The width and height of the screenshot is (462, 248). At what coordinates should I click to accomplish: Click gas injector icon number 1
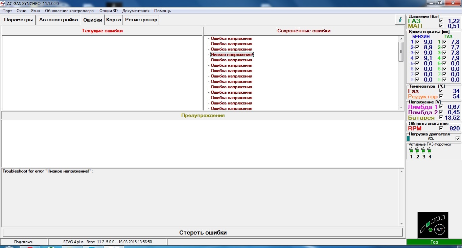tap(411, 151)
